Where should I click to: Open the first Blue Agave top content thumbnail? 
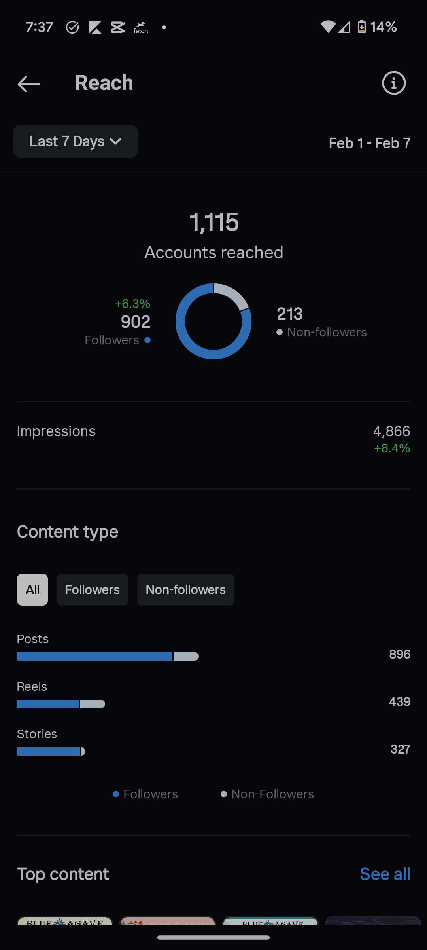(65, 921)
